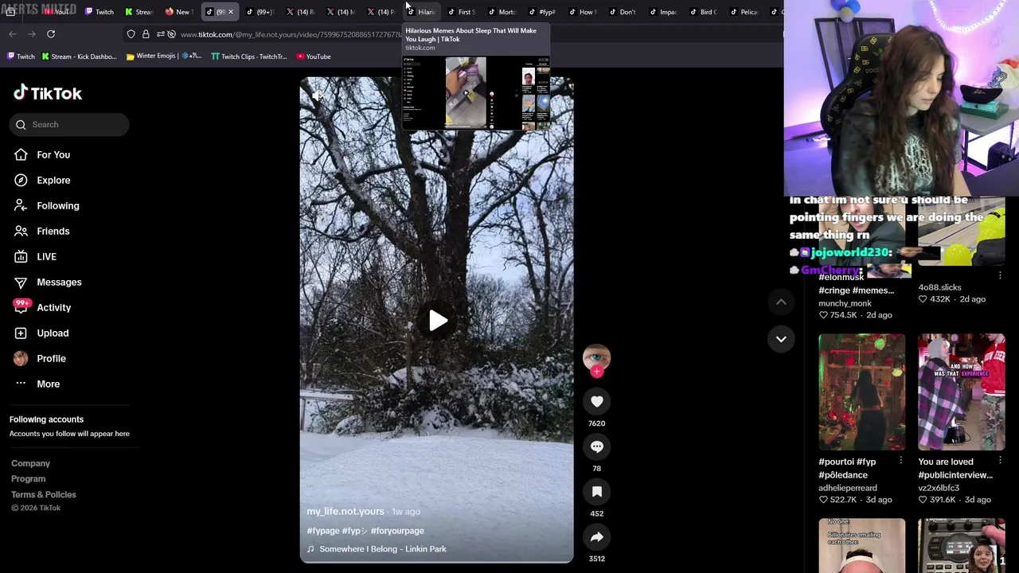The width and height of the screenshot is (1019, 573).
Task: Click the TikTok search field
Action: click(x=69, y=124)
